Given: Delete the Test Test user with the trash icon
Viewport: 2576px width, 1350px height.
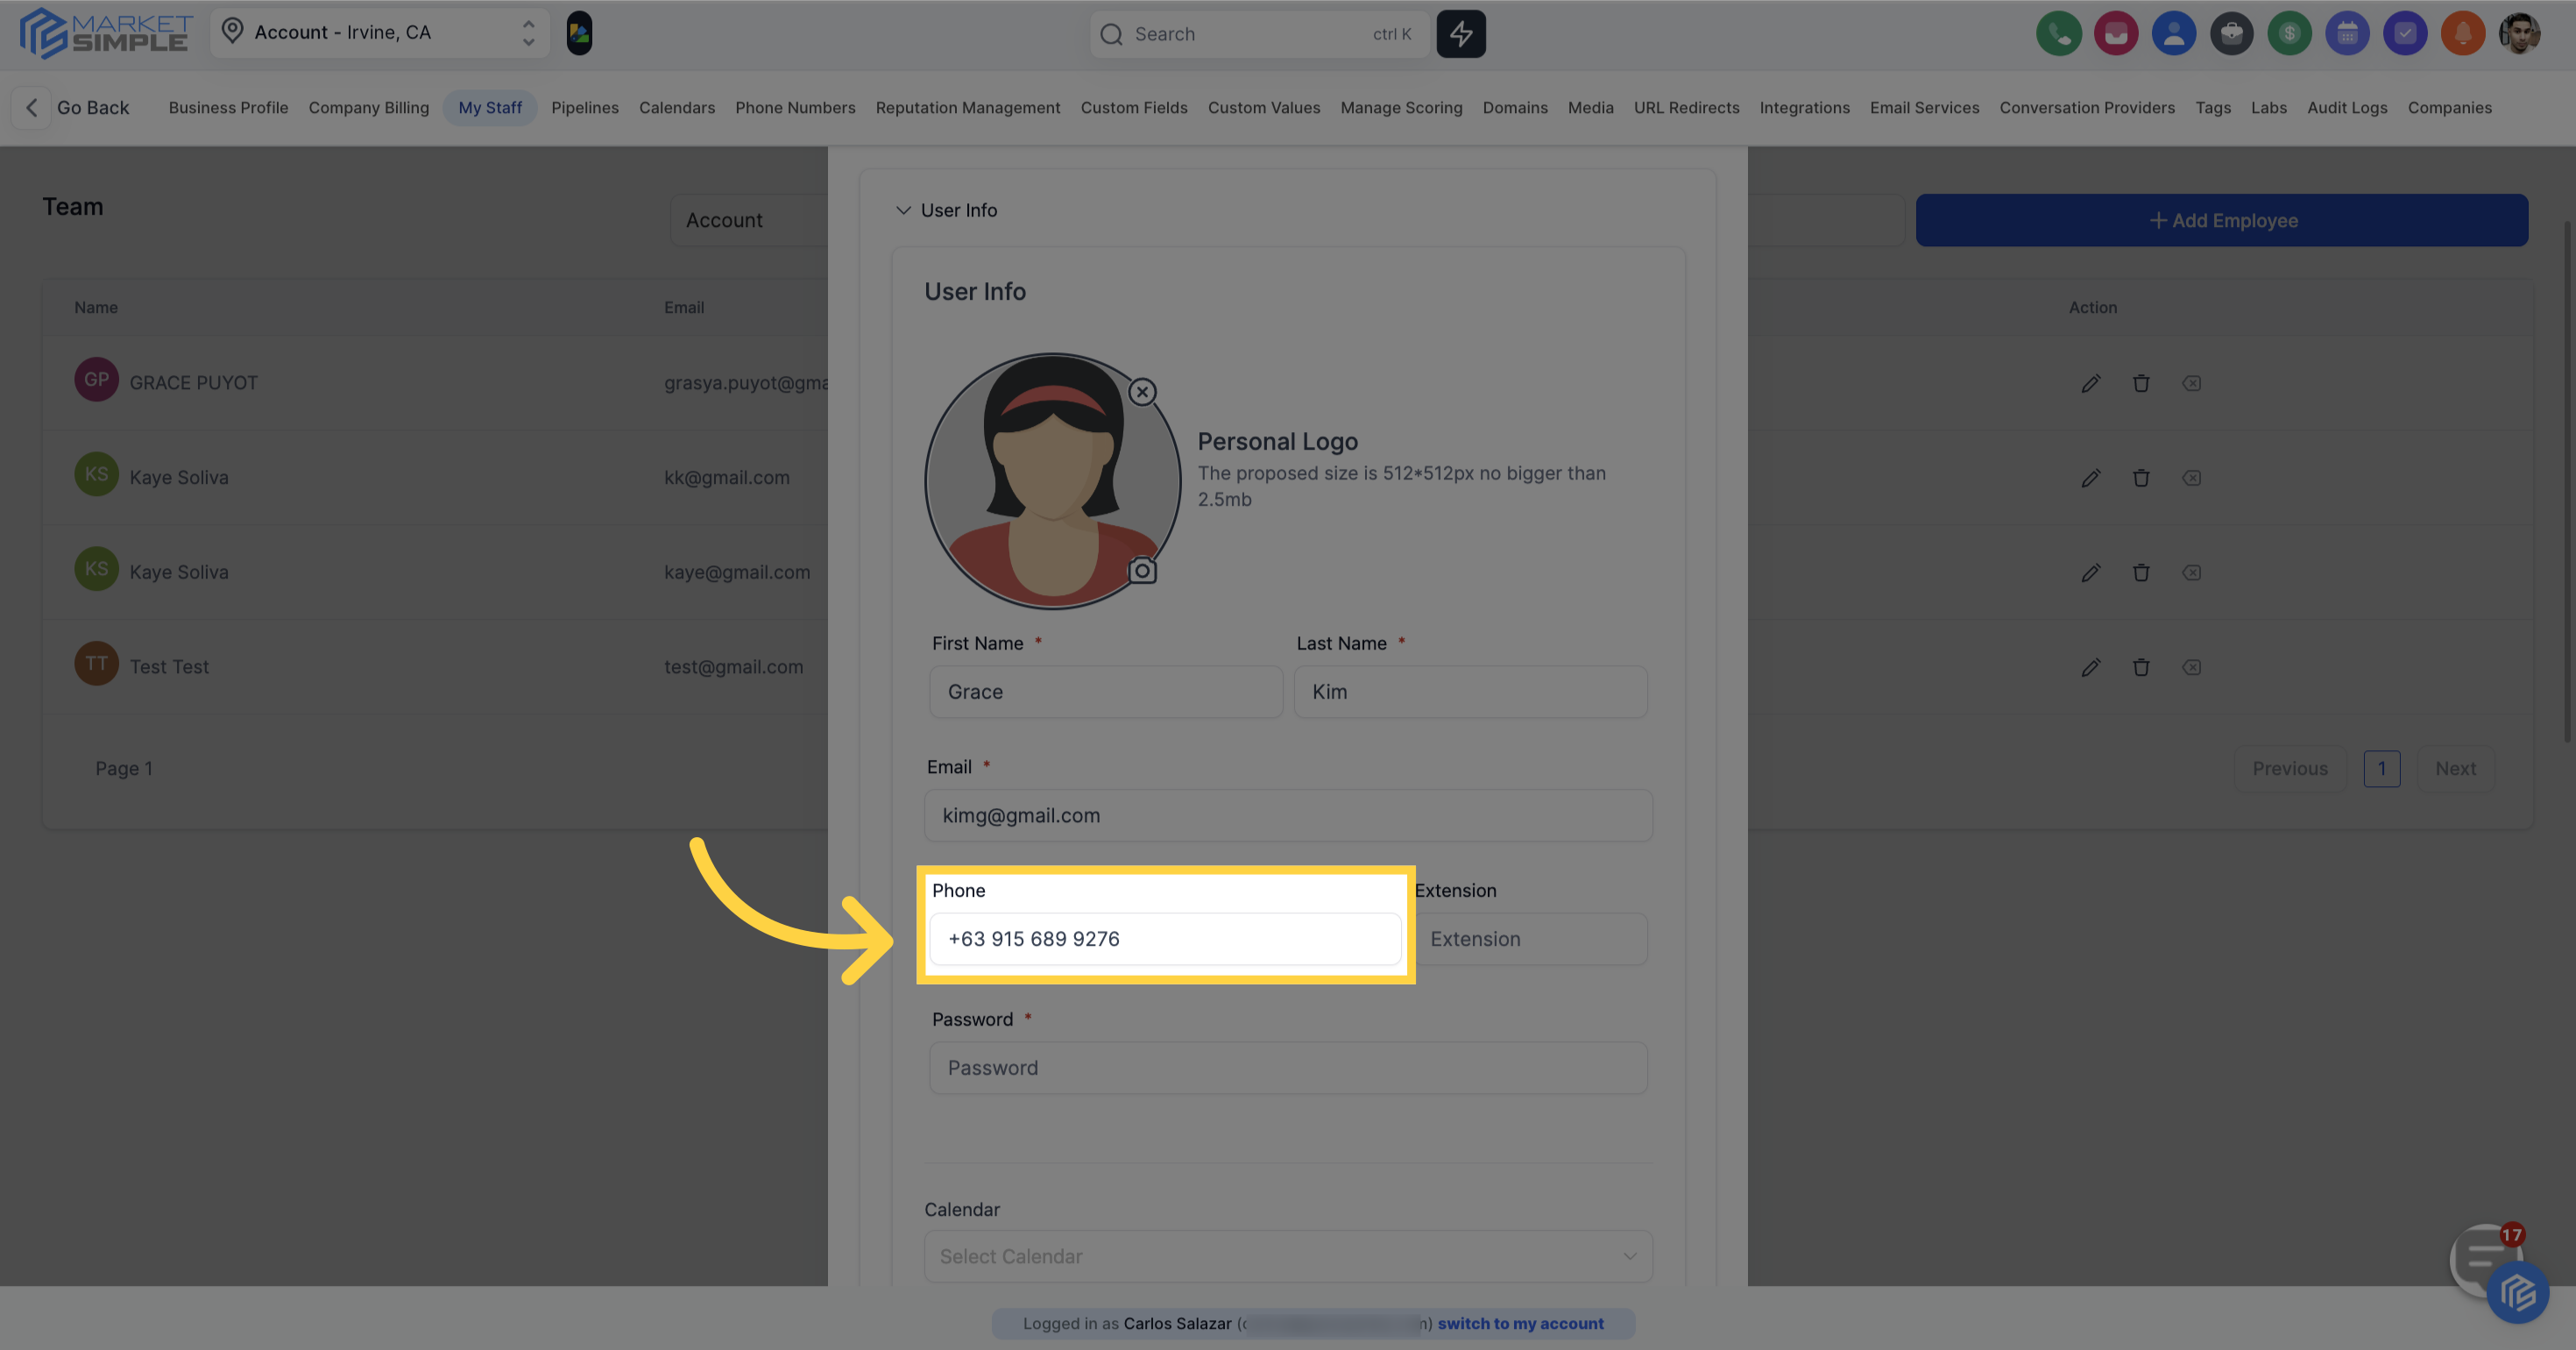Looking at the screenshot, I should point(2141,667).
